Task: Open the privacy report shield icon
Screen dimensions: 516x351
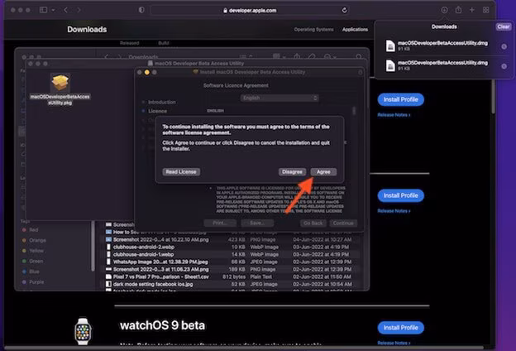Action: [141, 10]
